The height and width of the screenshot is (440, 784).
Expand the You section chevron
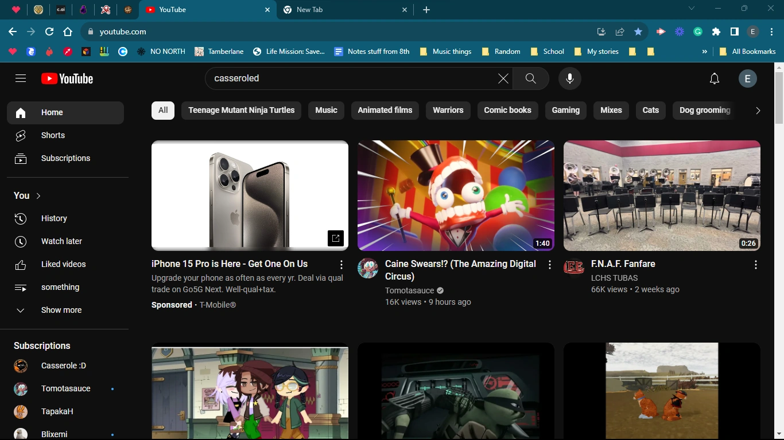coord(38,196)
